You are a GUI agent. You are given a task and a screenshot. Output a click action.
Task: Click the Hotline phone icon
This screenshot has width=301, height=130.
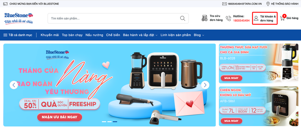click(x=228, y=18)
